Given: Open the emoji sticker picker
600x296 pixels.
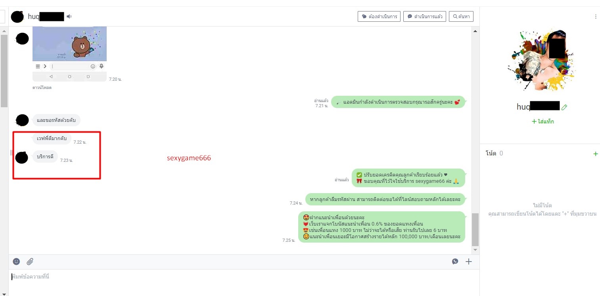Looking at the screenshot, I should (16, 262).
